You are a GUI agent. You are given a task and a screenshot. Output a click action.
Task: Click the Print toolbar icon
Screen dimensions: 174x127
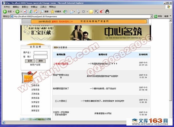click(78, 12)
